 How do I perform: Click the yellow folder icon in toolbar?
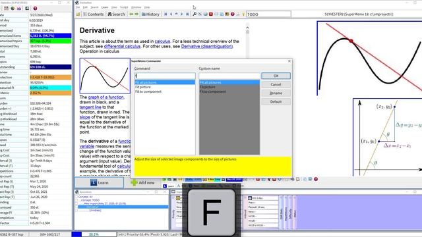tap(78, 14)
